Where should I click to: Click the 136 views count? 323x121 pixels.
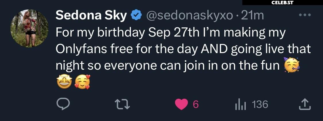point(260,104)
